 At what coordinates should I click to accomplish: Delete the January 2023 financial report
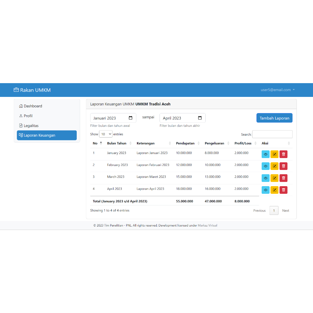[x=283, y=154]
